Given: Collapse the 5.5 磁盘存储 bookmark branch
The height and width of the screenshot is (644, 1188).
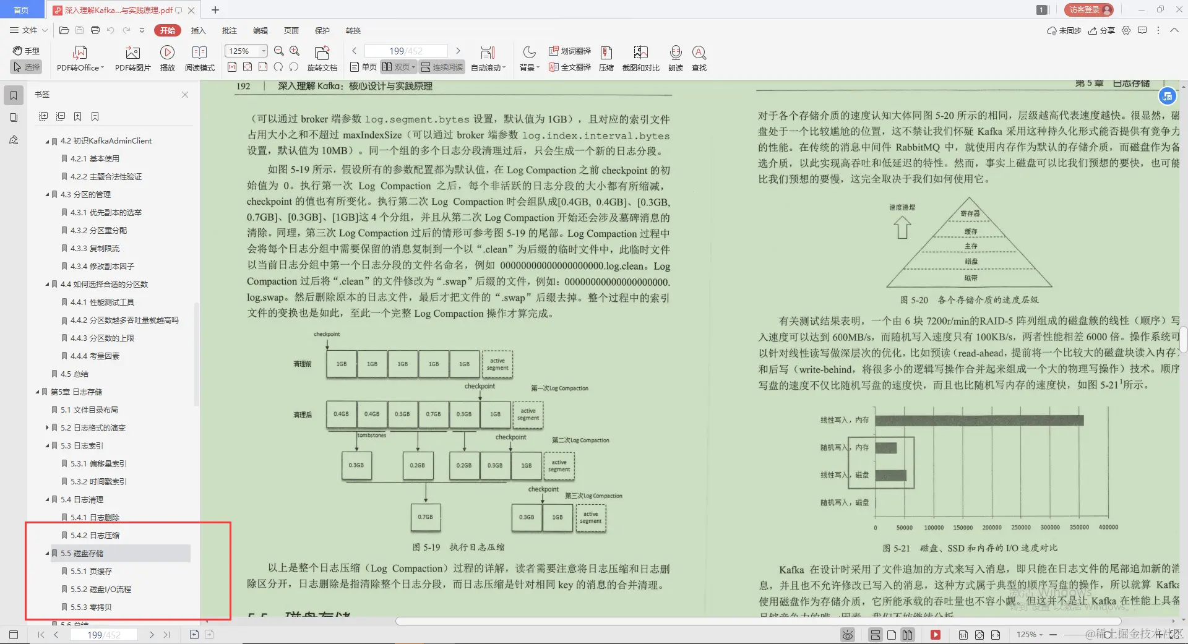Looking at the screenshot, I should click(47, 554).
